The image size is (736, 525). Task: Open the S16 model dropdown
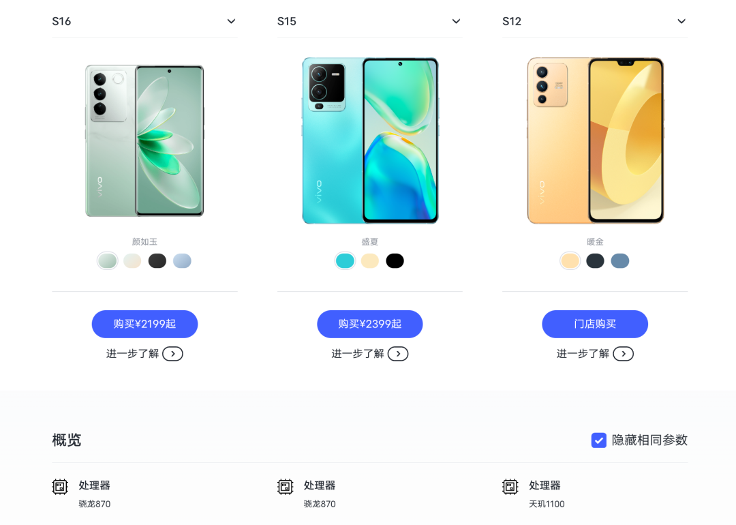(x=144, y=21)
